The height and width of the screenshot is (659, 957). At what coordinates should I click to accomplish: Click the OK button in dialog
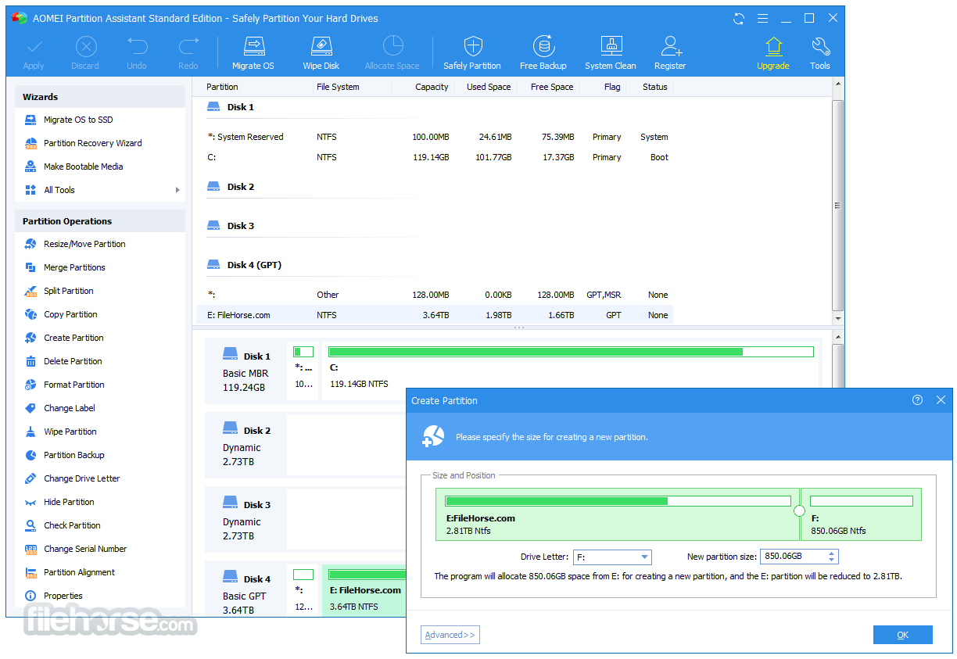(903, 635)
